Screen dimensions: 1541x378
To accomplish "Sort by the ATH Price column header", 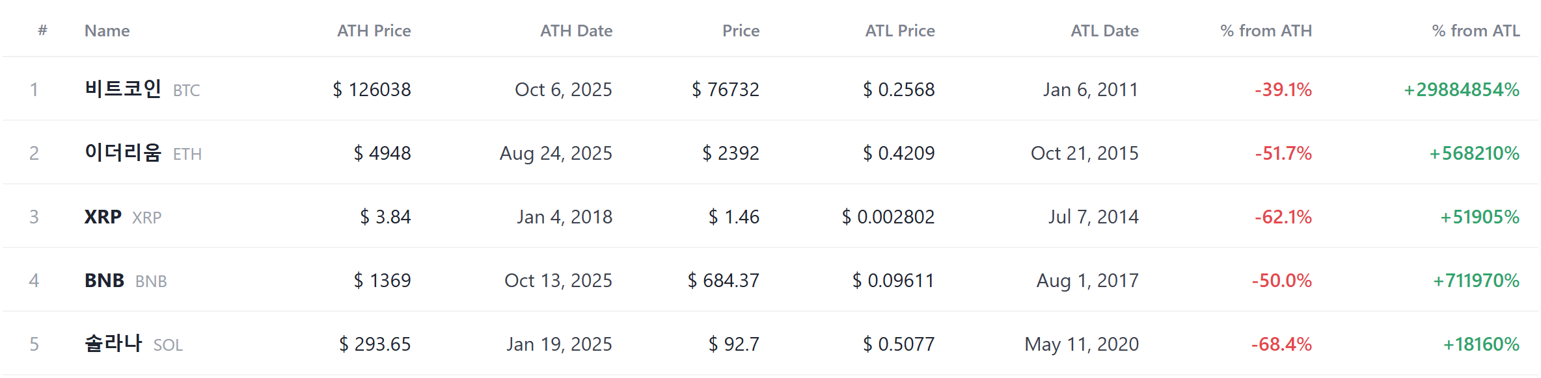I will tap(374, 31).
